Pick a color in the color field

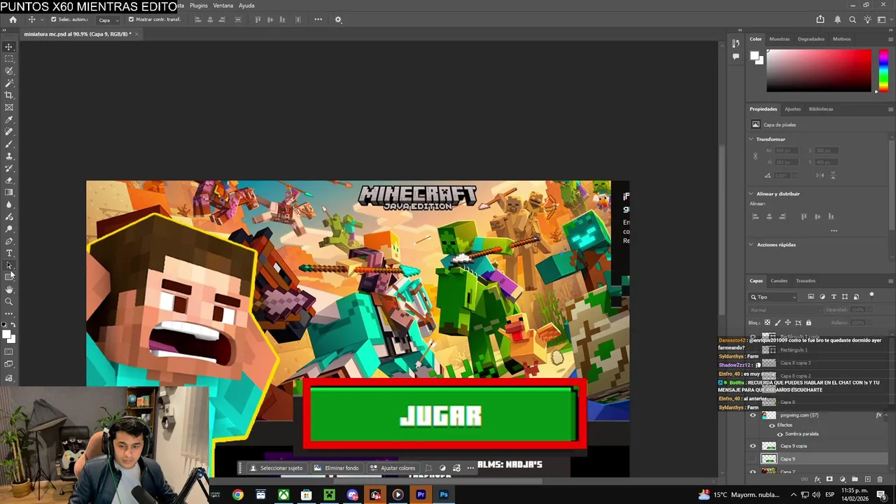click(x=819, y=71)
